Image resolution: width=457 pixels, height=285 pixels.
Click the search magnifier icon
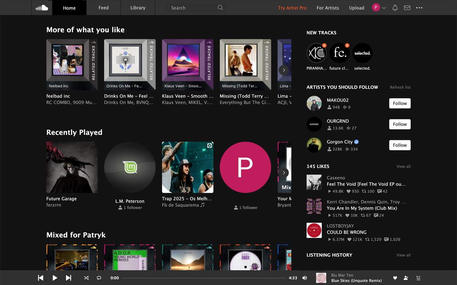220,7
